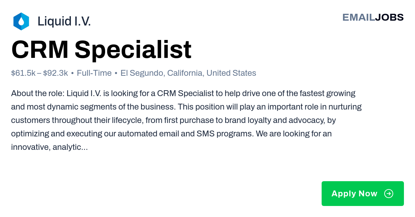Open the EMAILJOBS site logo
The height and width of the screenshot is (217, 415).
(373, 17)
